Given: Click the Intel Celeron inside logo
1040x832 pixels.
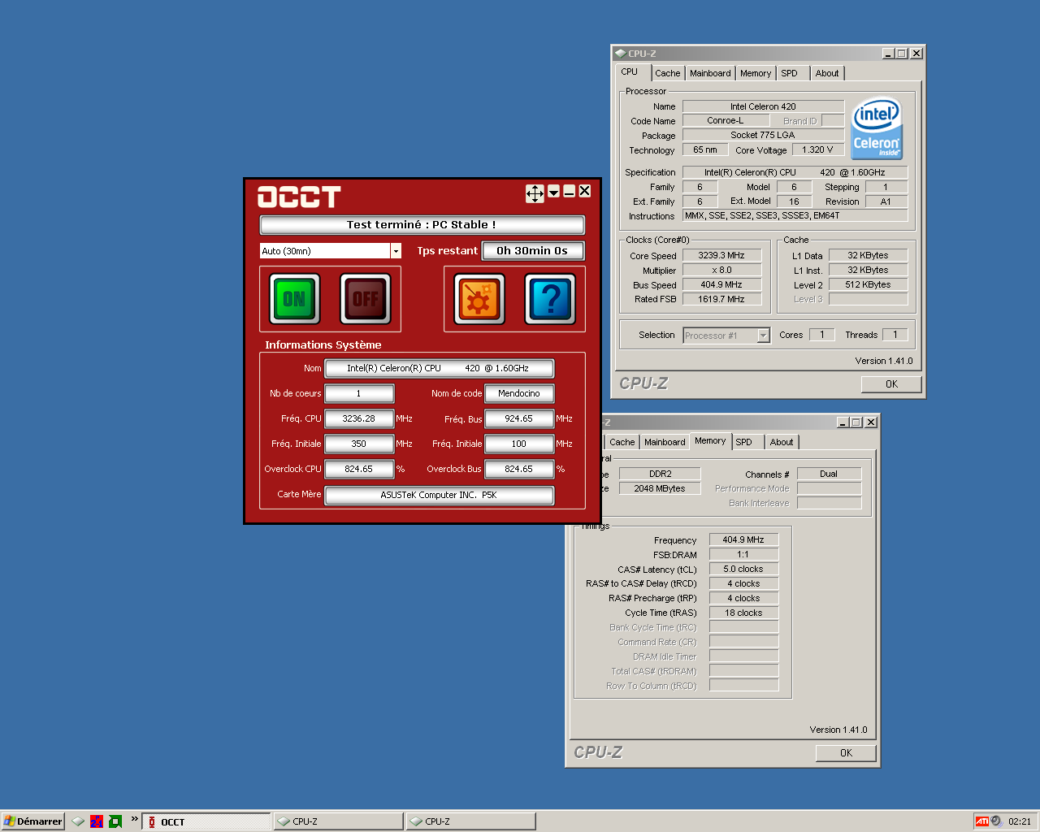Looking at the screenshot, I should coord(877,128).
